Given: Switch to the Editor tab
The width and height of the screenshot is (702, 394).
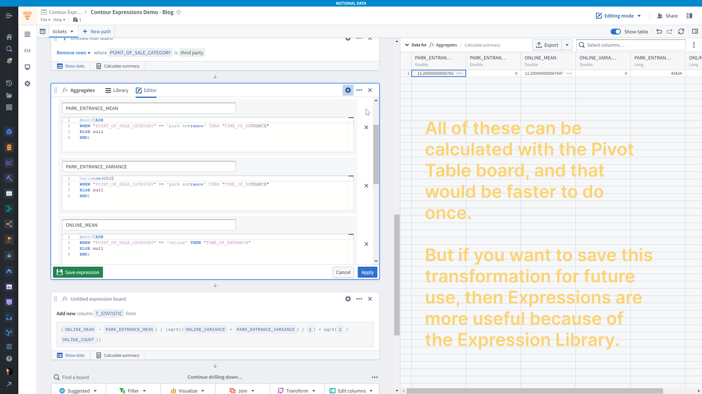Looking at the screenshot, I should pos(146,90).
